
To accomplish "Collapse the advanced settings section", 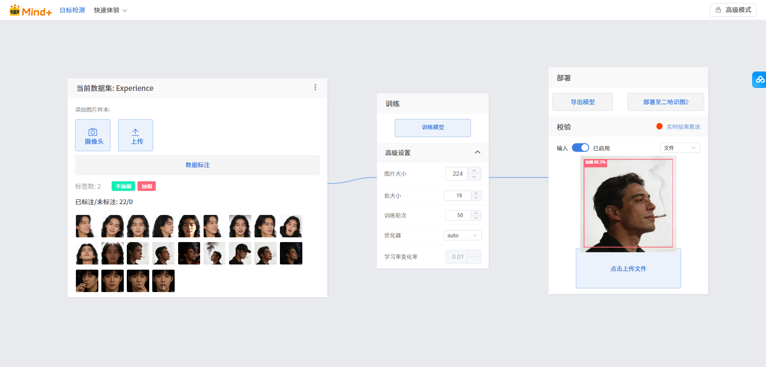I will pos(477,152).
